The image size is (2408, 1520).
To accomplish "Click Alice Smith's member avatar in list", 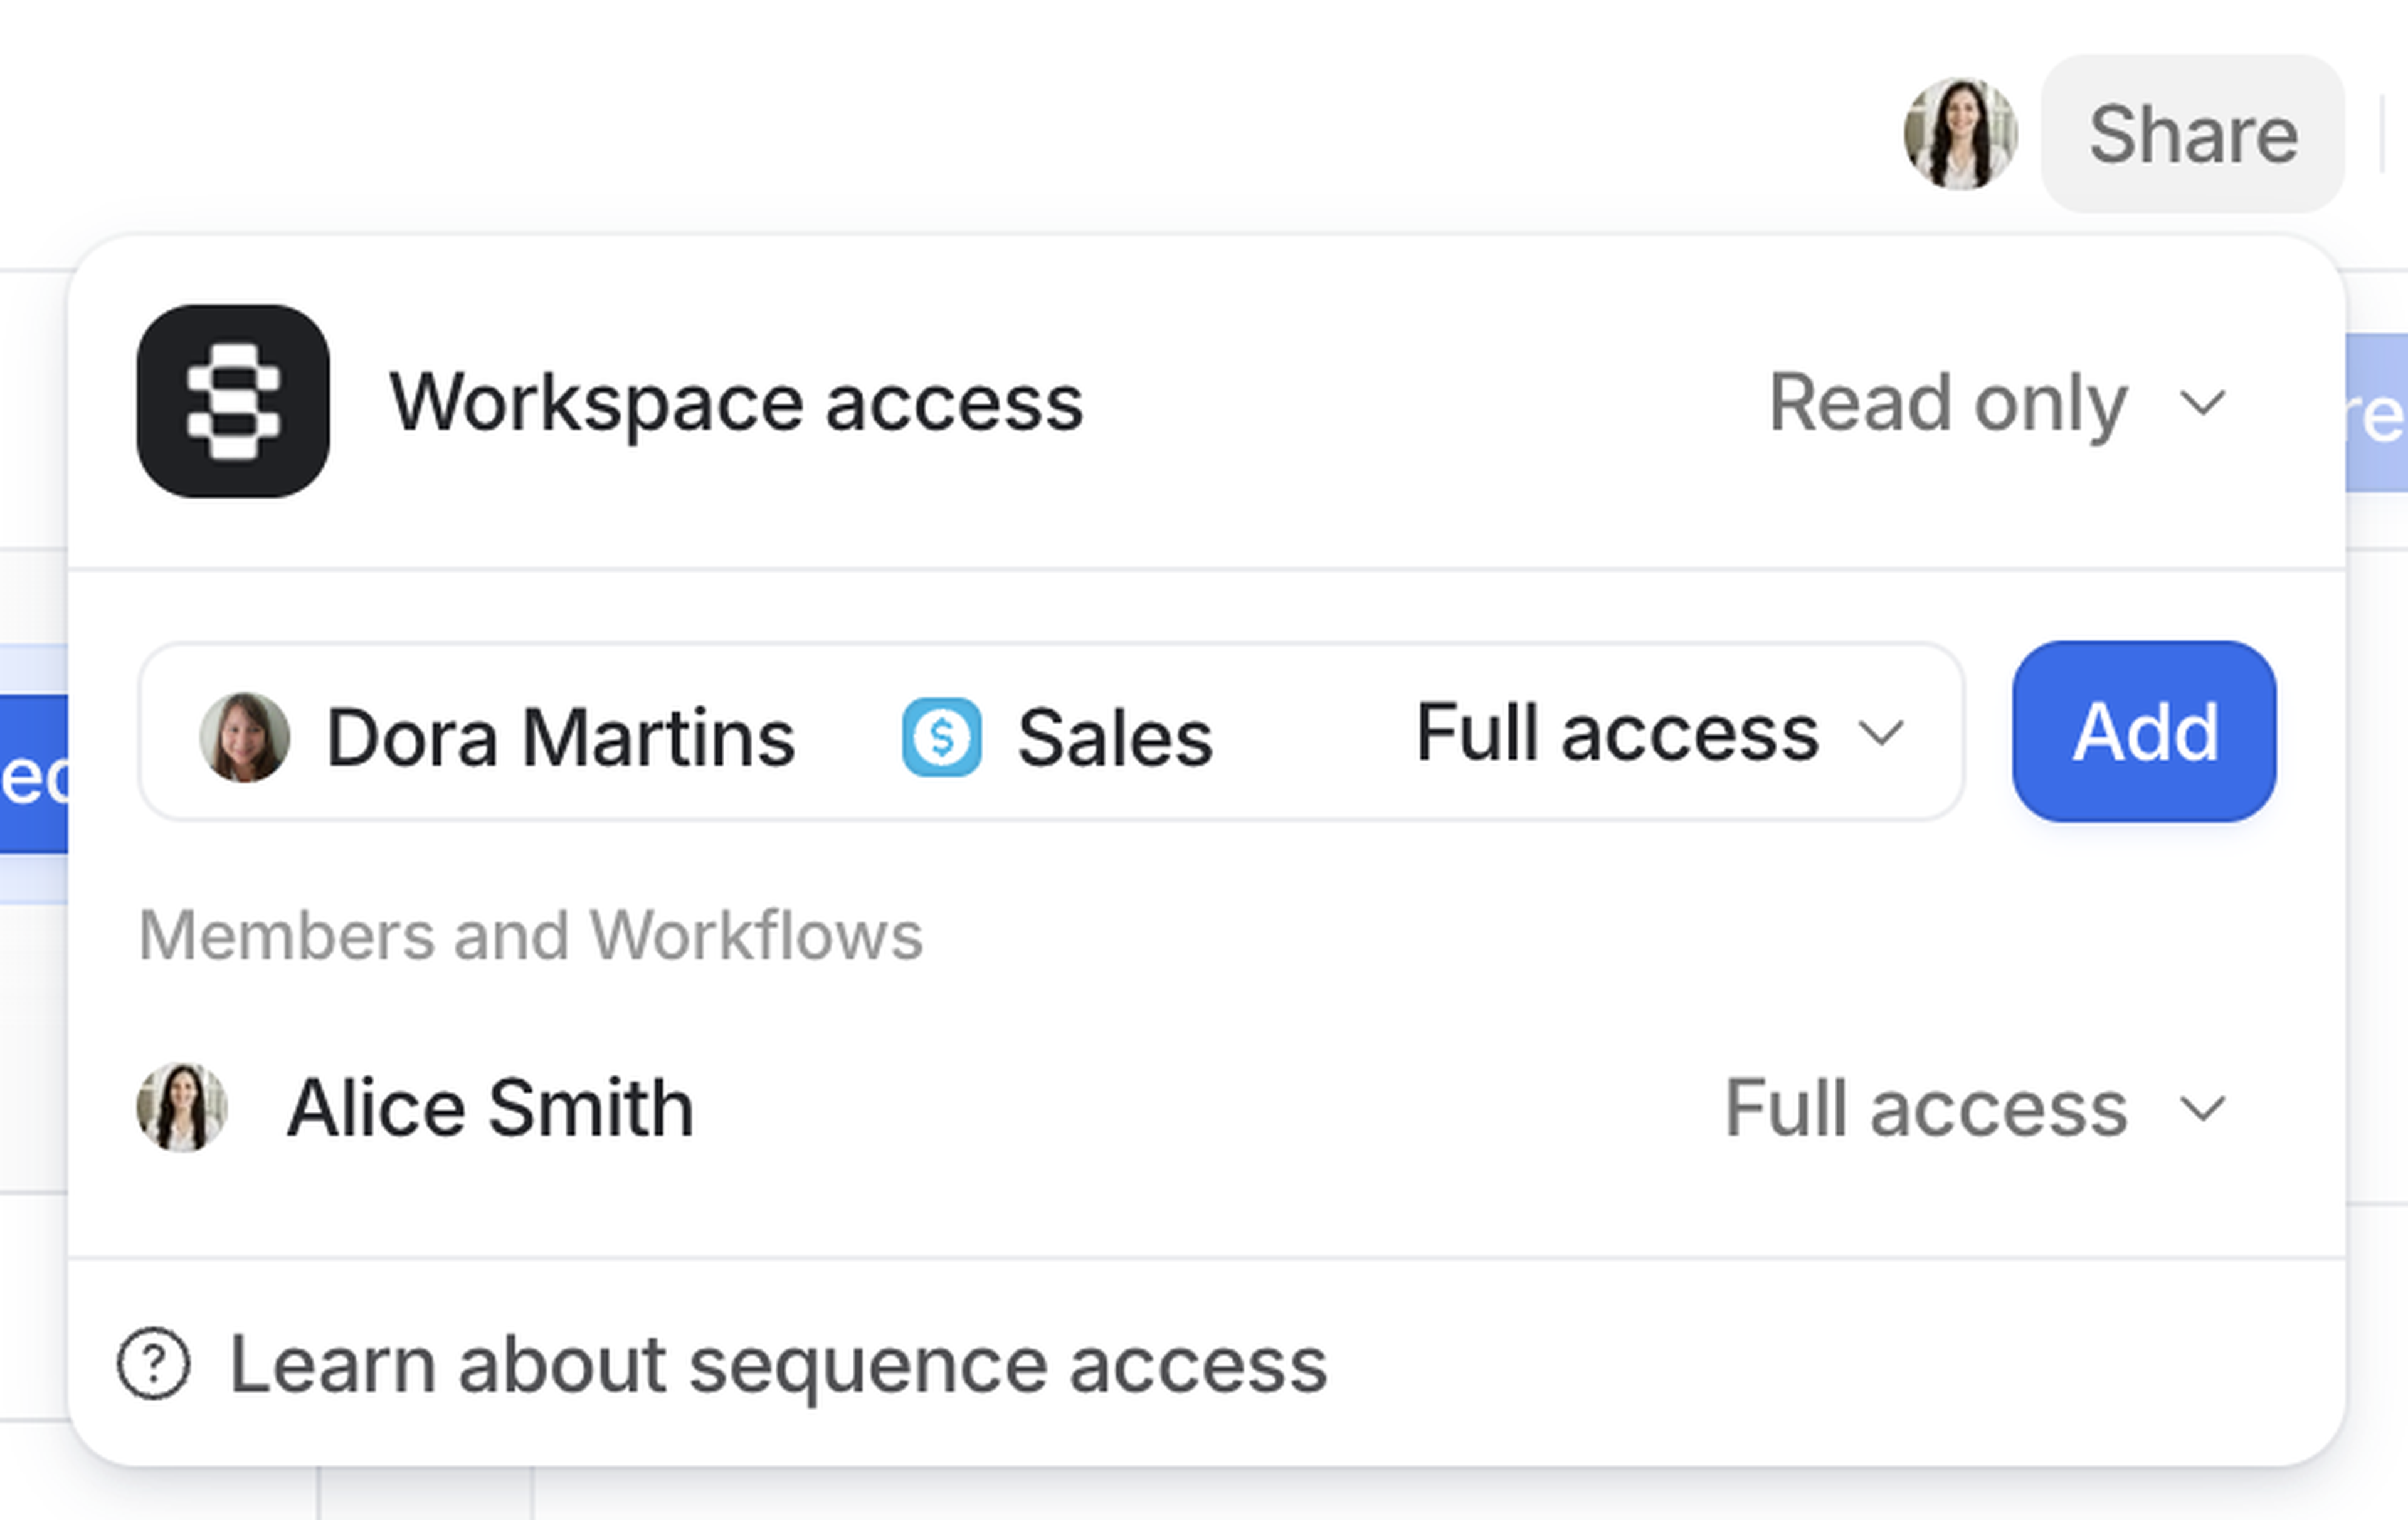I will 182,1107.
